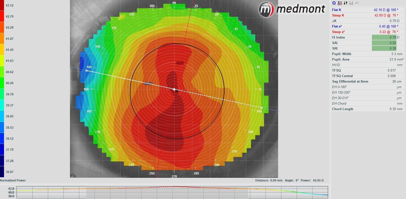Click the 225 degree axis label
This screenshot has height=199, width=406.
point(111,149)
